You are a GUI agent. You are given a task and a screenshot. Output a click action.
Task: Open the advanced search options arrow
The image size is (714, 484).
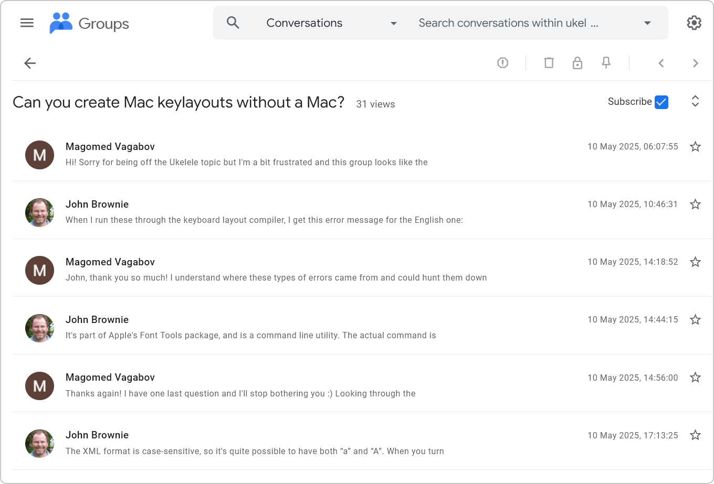coord(647,23)
